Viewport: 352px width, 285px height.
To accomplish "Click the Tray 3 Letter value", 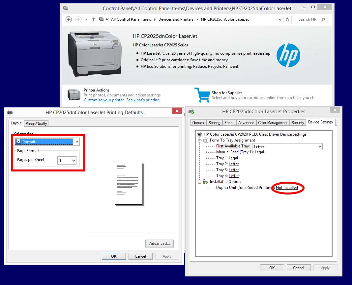I will coord(234,170).
